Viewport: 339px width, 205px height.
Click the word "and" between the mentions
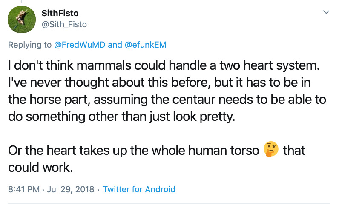tap(115, 45)
